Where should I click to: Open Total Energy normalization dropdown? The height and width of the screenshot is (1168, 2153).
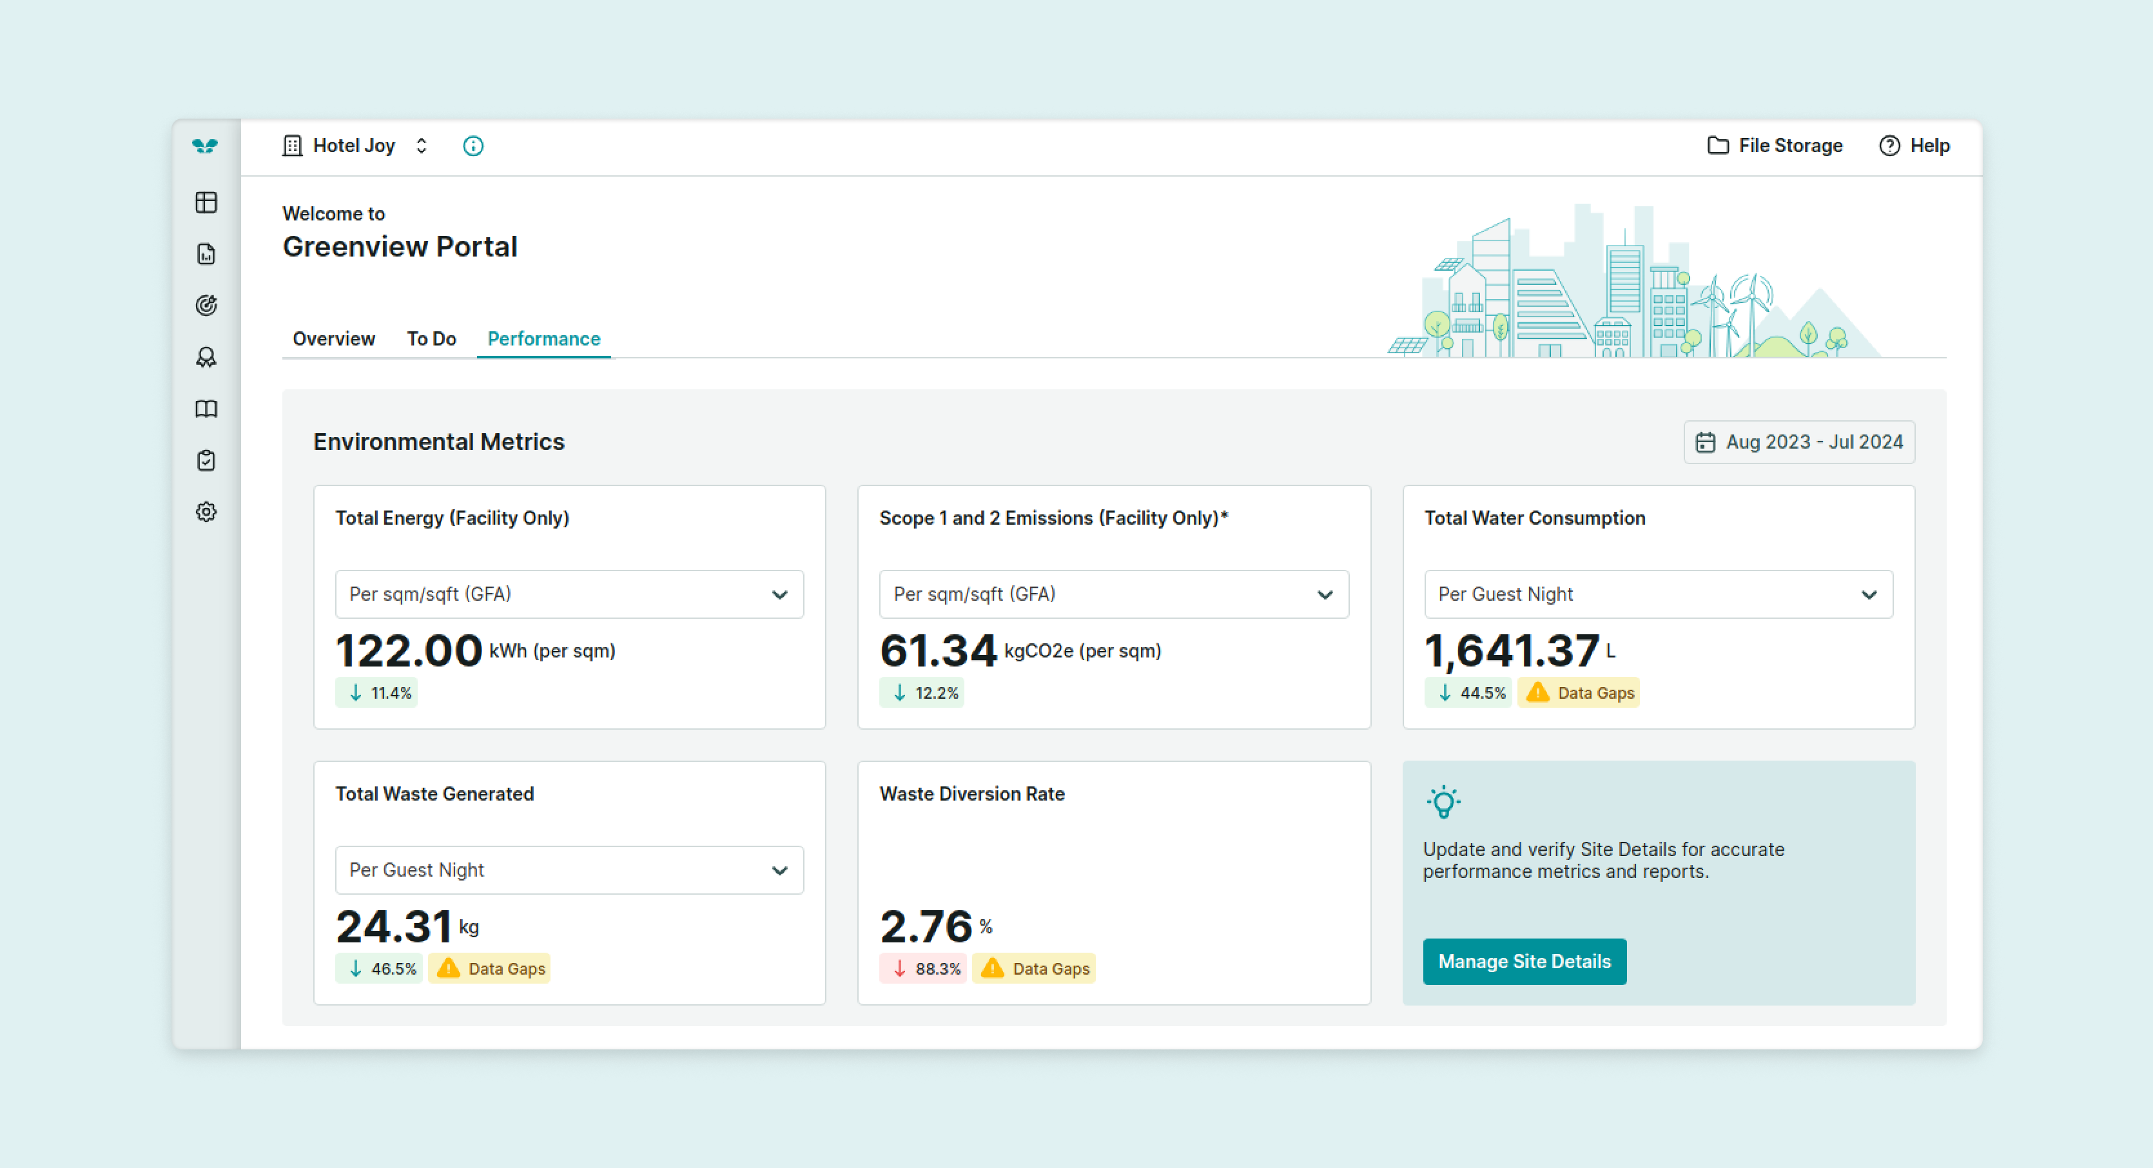[569, 594]
